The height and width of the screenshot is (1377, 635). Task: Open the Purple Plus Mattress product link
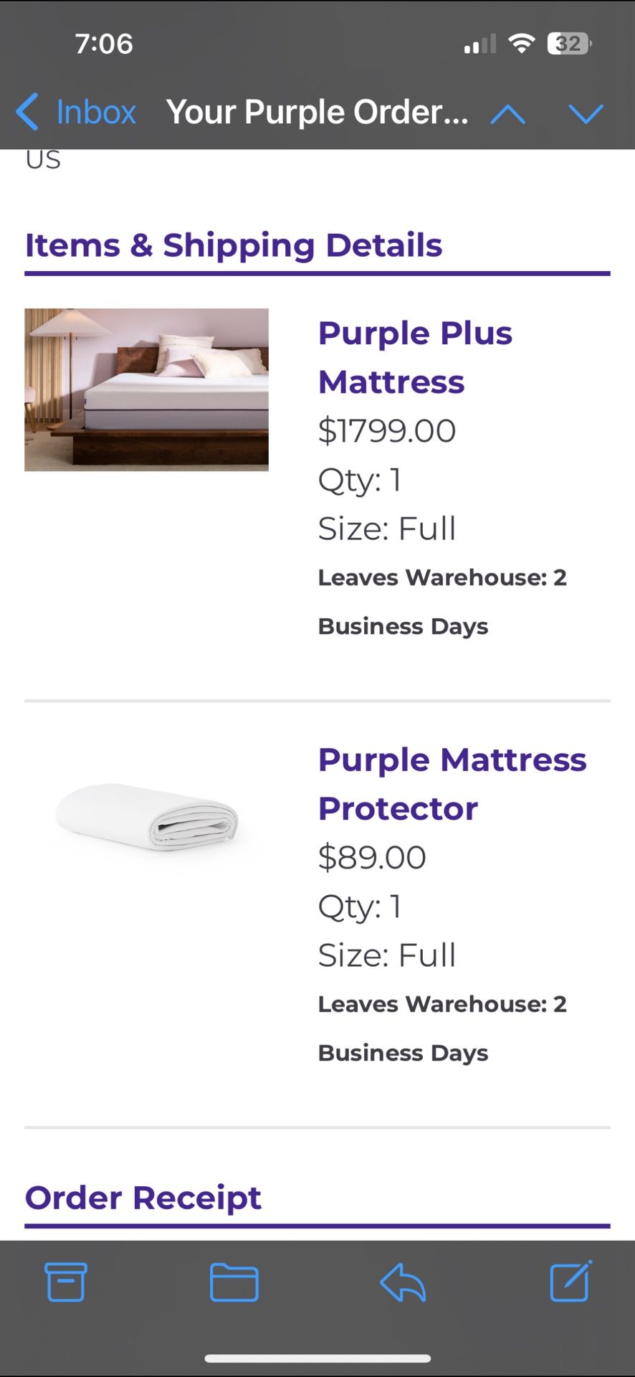coord(416,356)
